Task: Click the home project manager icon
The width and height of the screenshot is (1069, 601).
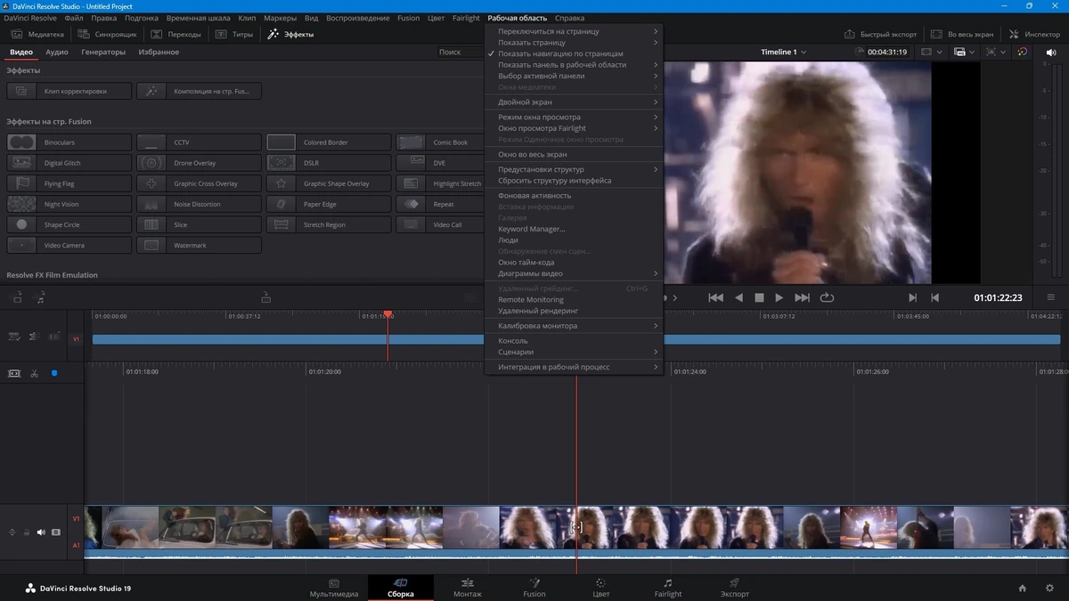Action: [x=1023, y=588]
